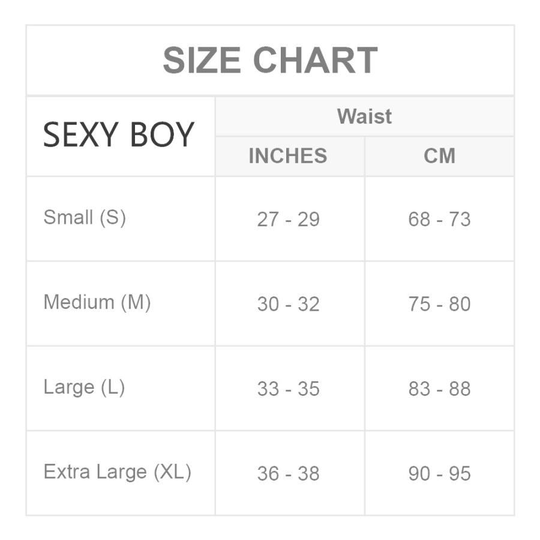Click the Waist column header
The image size is (540, 540).
[364, 116]
